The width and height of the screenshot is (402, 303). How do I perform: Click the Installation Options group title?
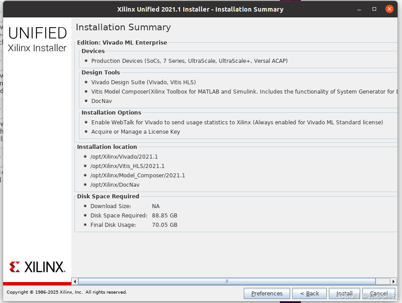point(111,113)
